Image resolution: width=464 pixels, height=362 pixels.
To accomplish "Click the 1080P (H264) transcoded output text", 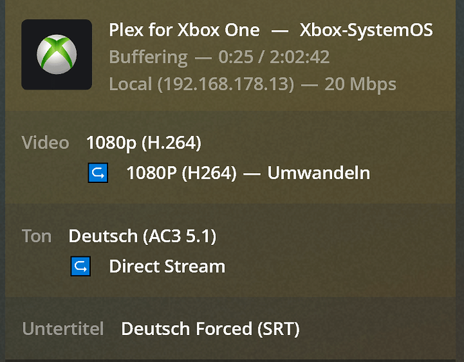I will 181,173.
